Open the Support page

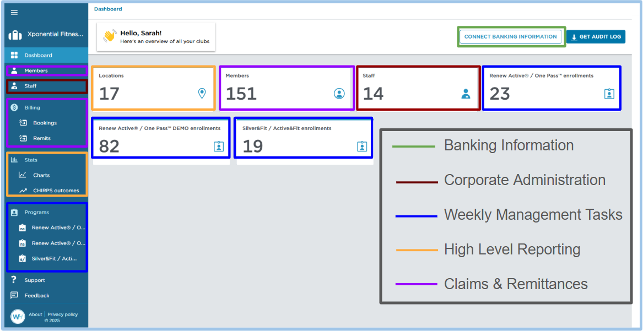[35, 280]
